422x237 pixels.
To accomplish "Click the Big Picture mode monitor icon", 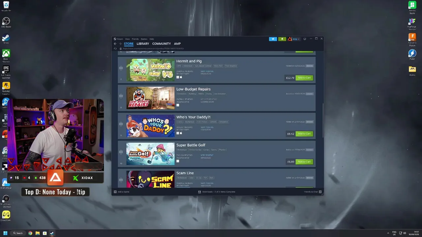I will click(x=305, y=39).
